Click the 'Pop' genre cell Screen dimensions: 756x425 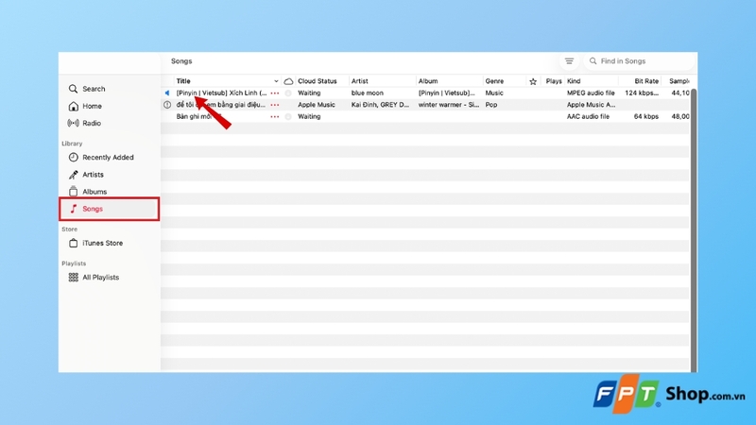click(490, 105)
